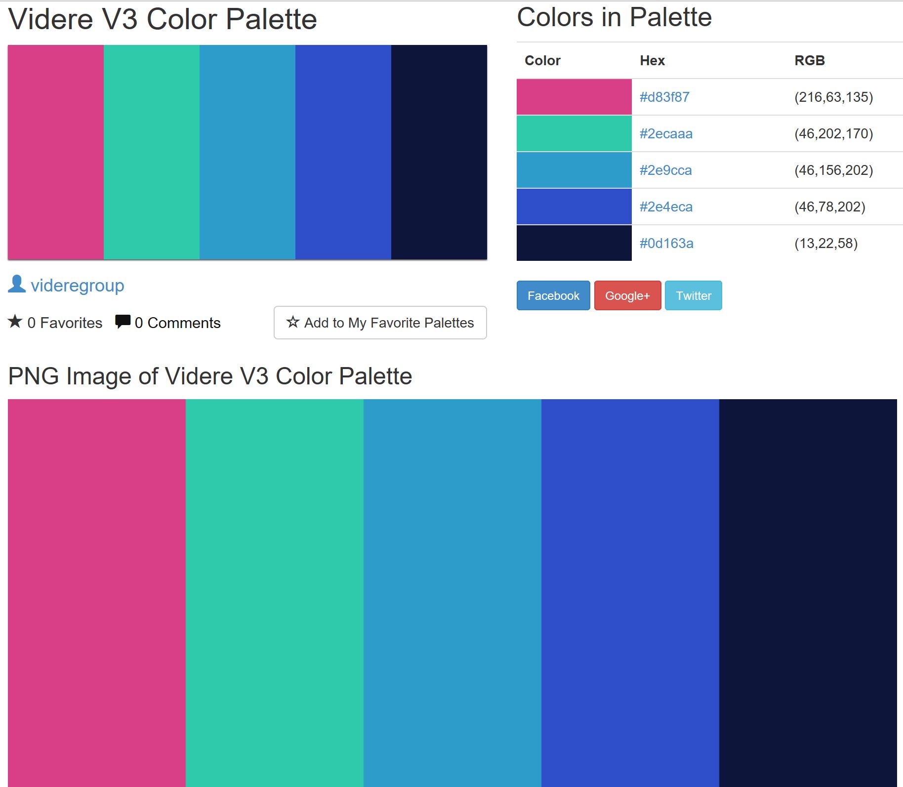This screenshot has width=903, height=787.
Task: Share palette via Google+ button
Action: 627,295
